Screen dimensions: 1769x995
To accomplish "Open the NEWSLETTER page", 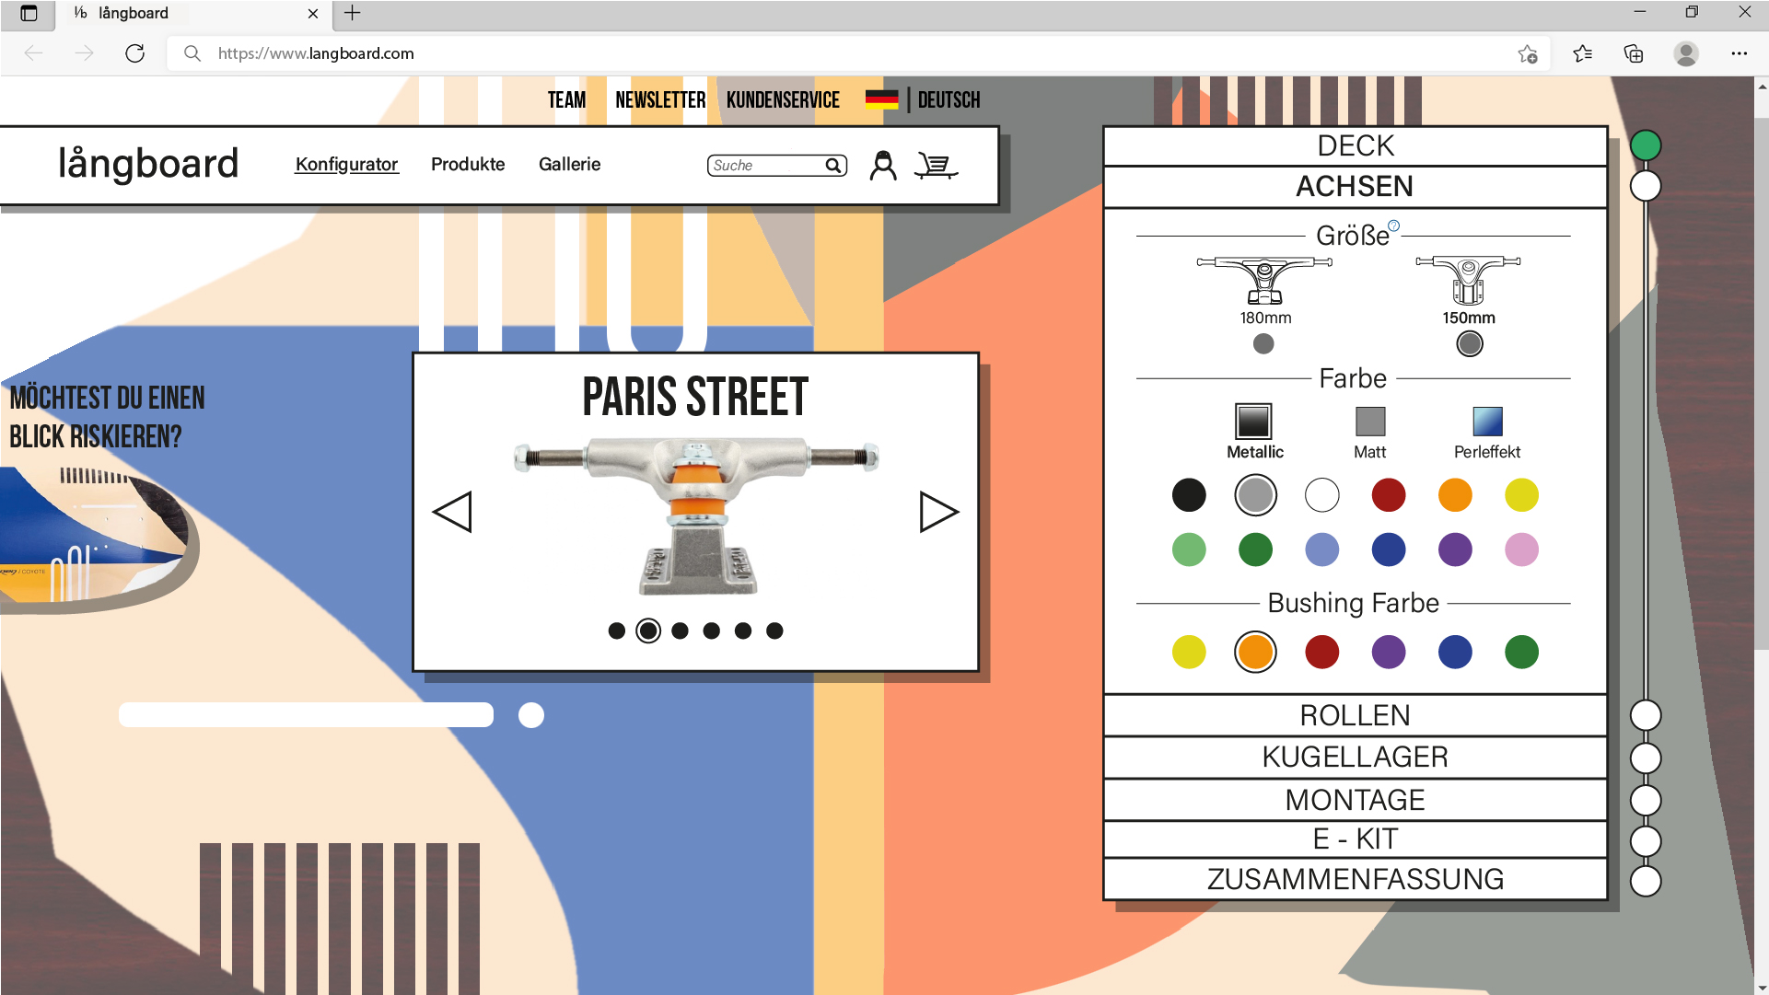I will click(x=660, y=99).
